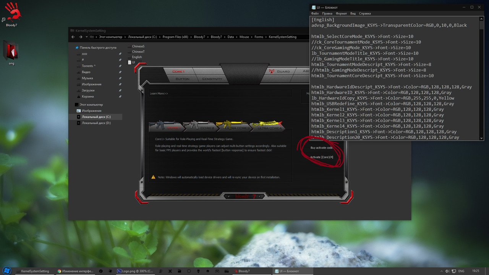Open the Вид menu in Notepad
Screen dimensions: 489x275
[x=353, y=13]
